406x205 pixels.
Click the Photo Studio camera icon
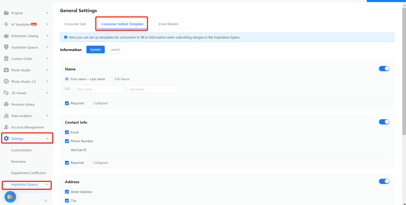[6, 70]
